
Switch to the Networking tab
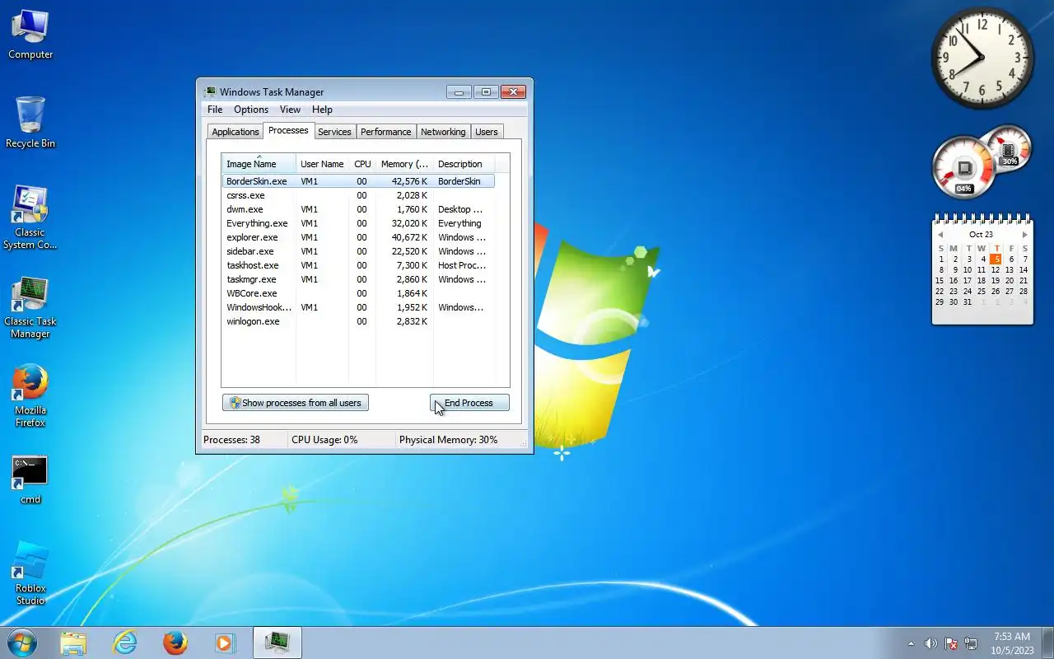[x=443, y=132]
